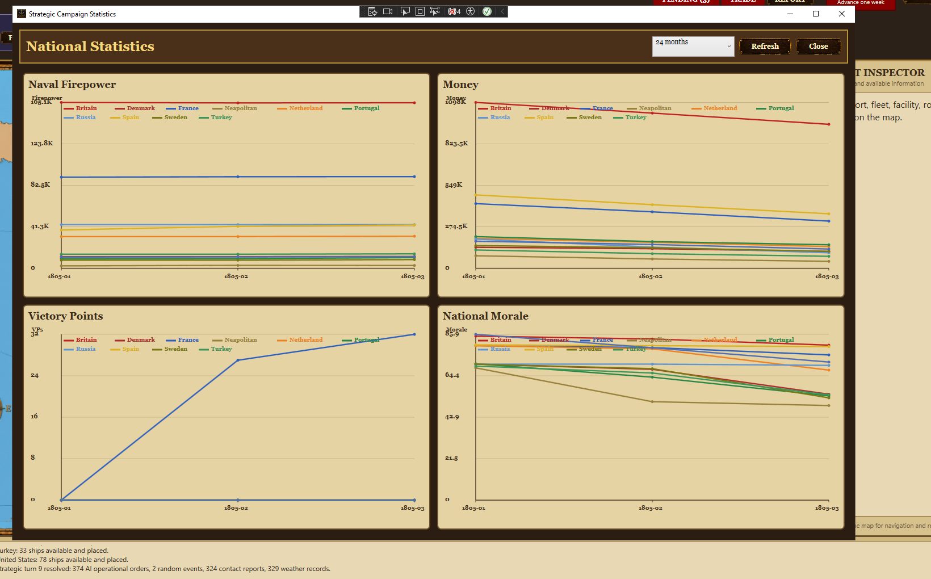Click the strategic turn 9 resolved log line

pyautogui.click(x=165, y=569)
